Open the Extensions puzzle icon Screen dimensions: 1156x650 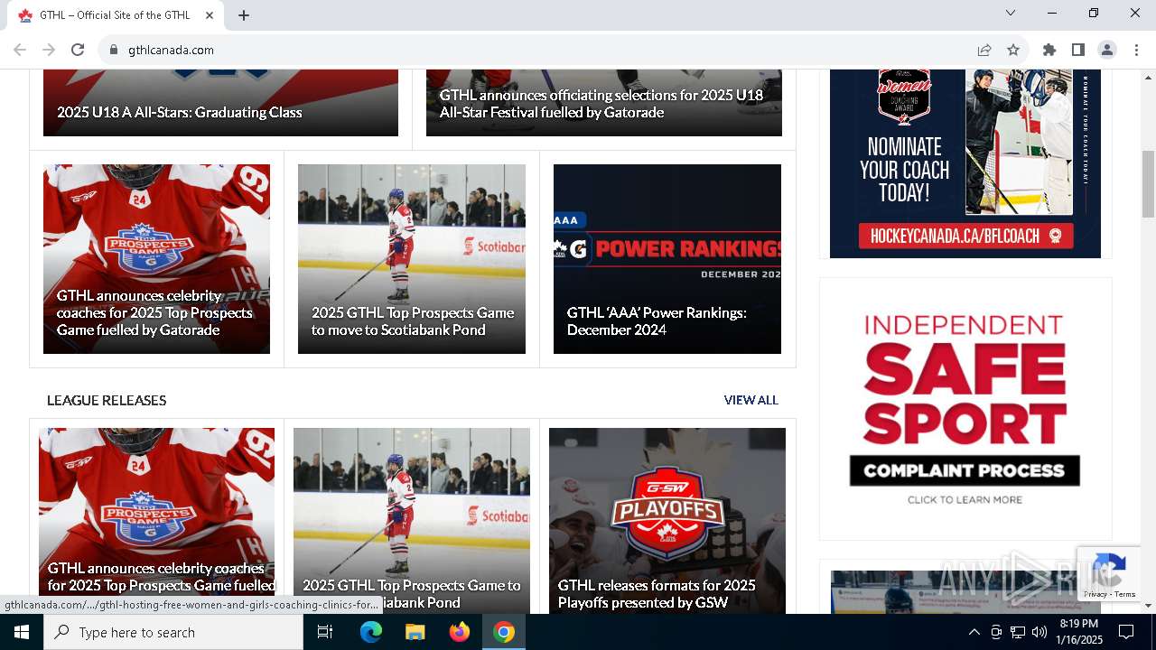click(x=1049, y=50)
